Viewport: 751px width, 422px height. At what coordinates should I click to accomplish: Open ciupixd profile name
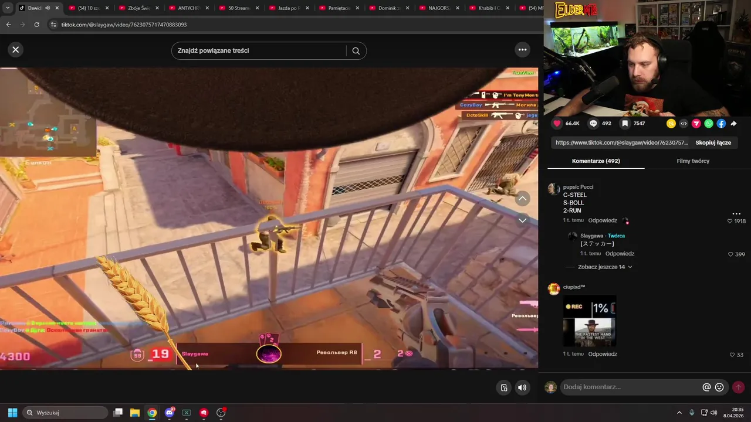[574, 287]
